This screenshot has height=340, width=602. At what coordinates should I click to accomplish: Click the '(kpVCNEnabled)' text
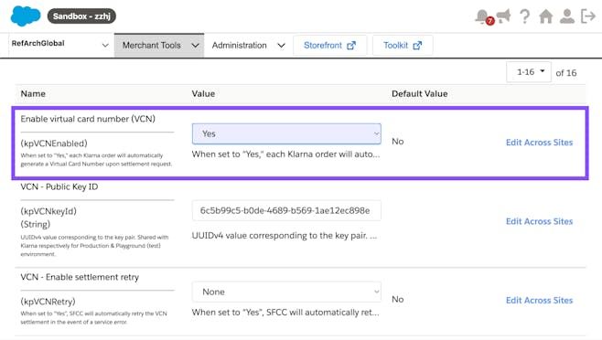[54, 143]
